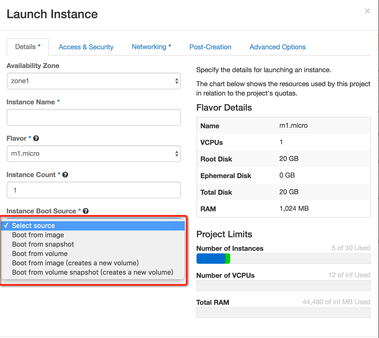Screen dimensions: 379x338
Task: Open the Availability Zone dropdown
Action: click(94, 81)
